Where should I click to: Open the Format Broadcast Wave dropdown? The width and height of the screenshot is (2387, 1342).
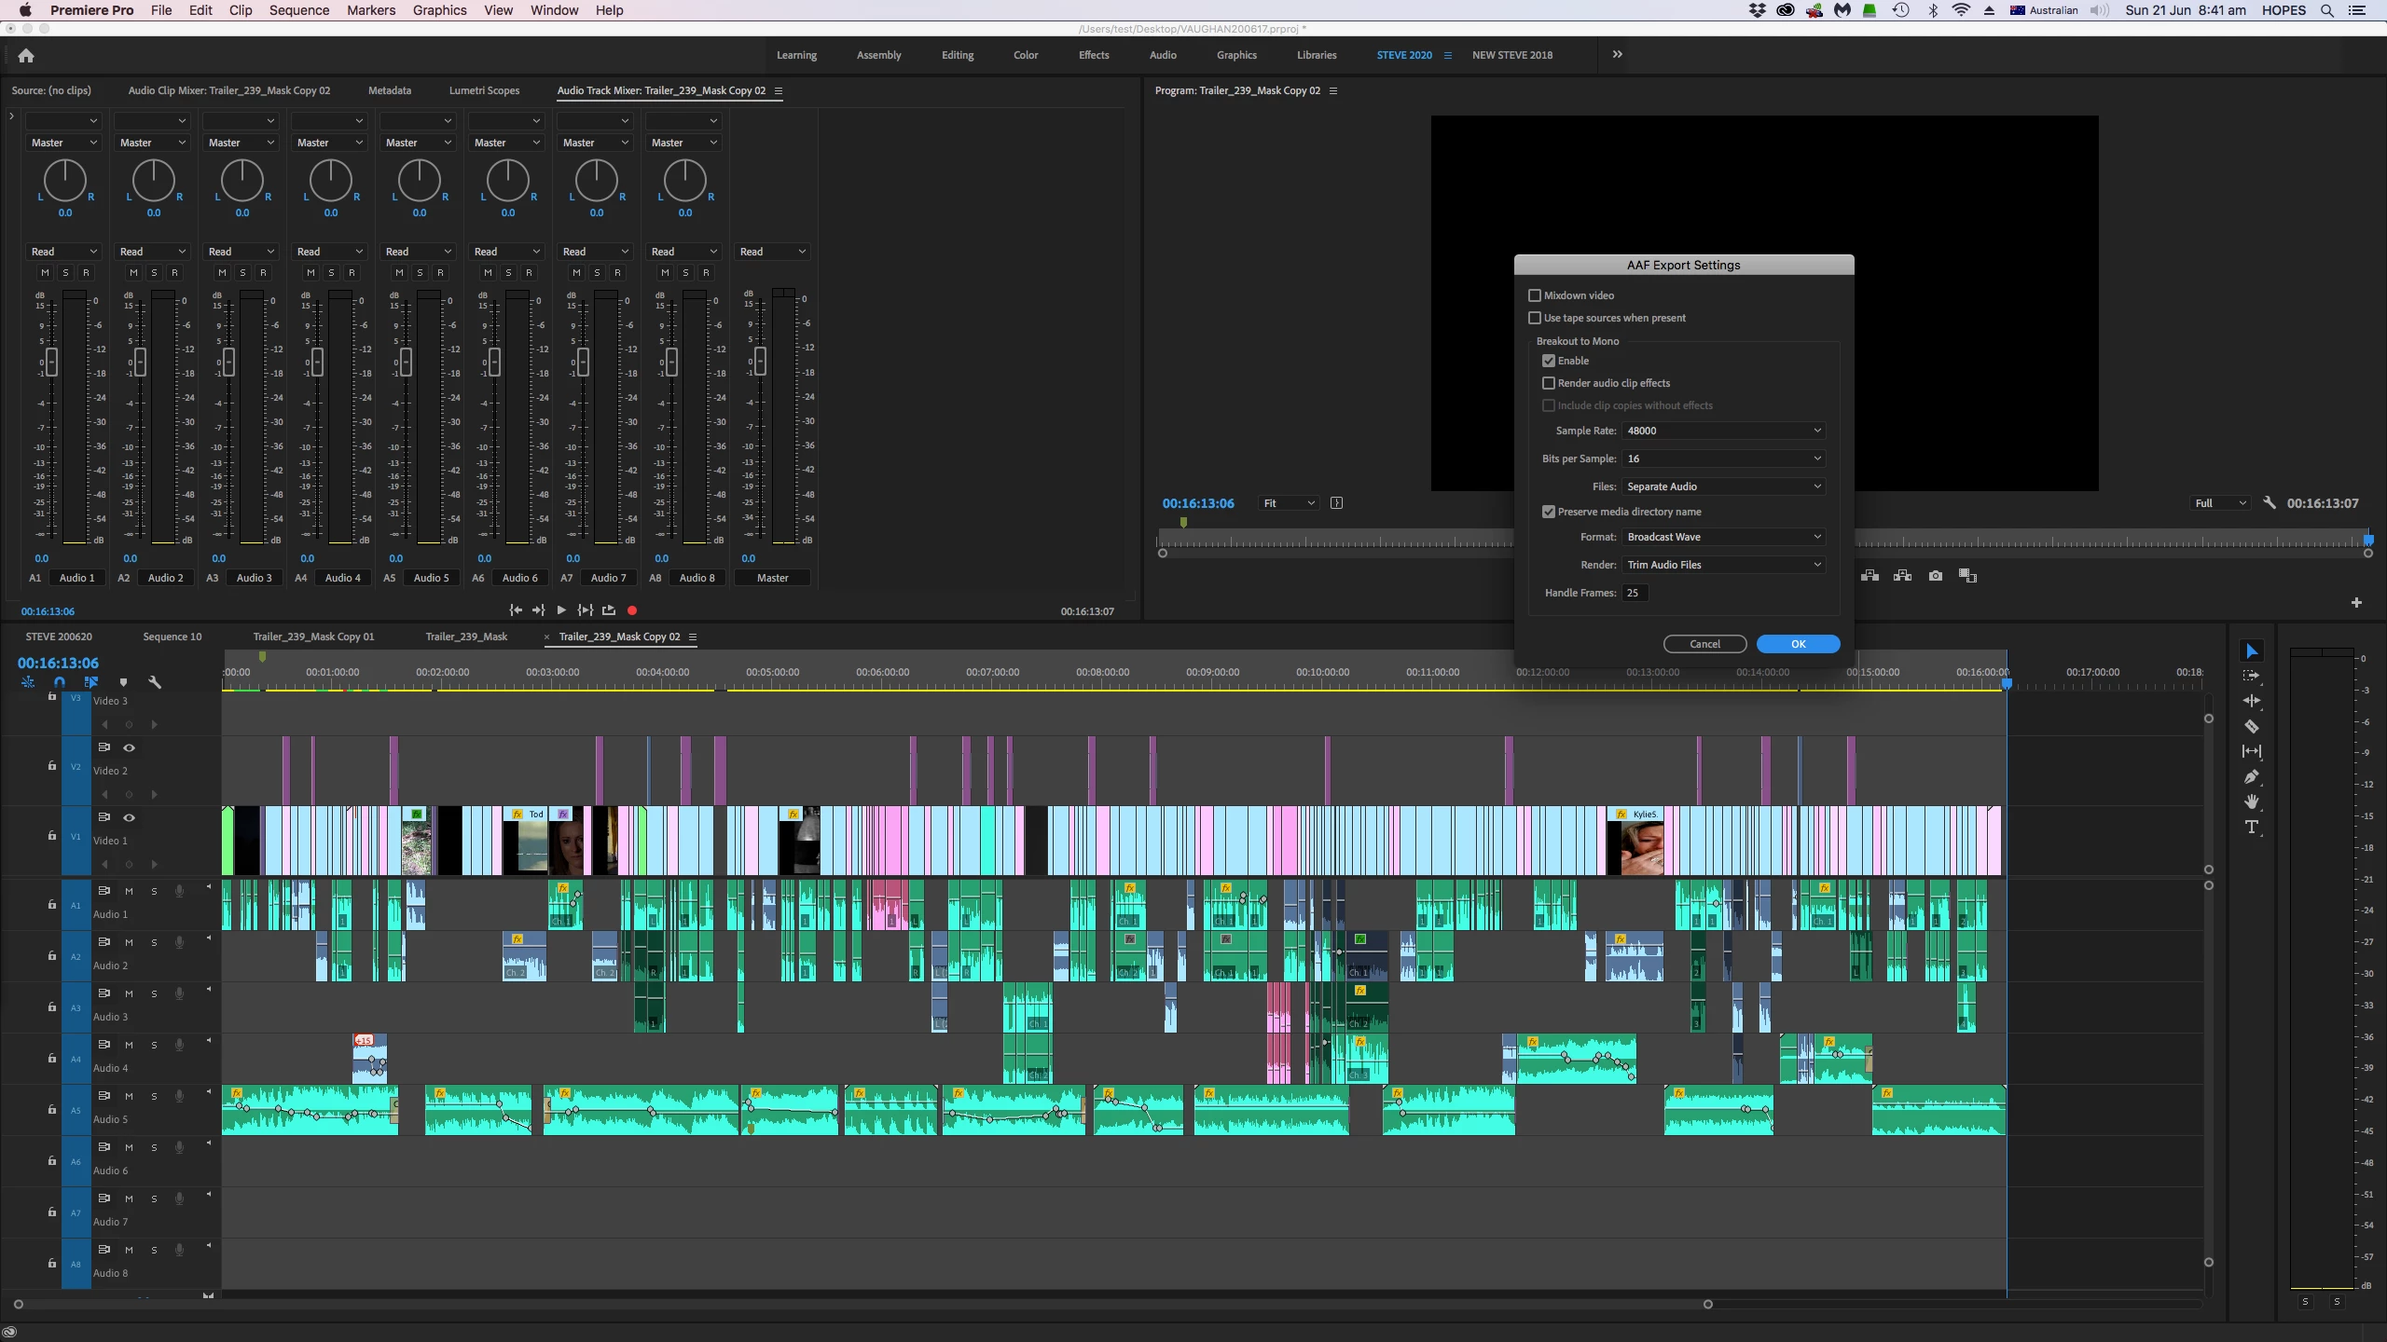pos(1723,537)
